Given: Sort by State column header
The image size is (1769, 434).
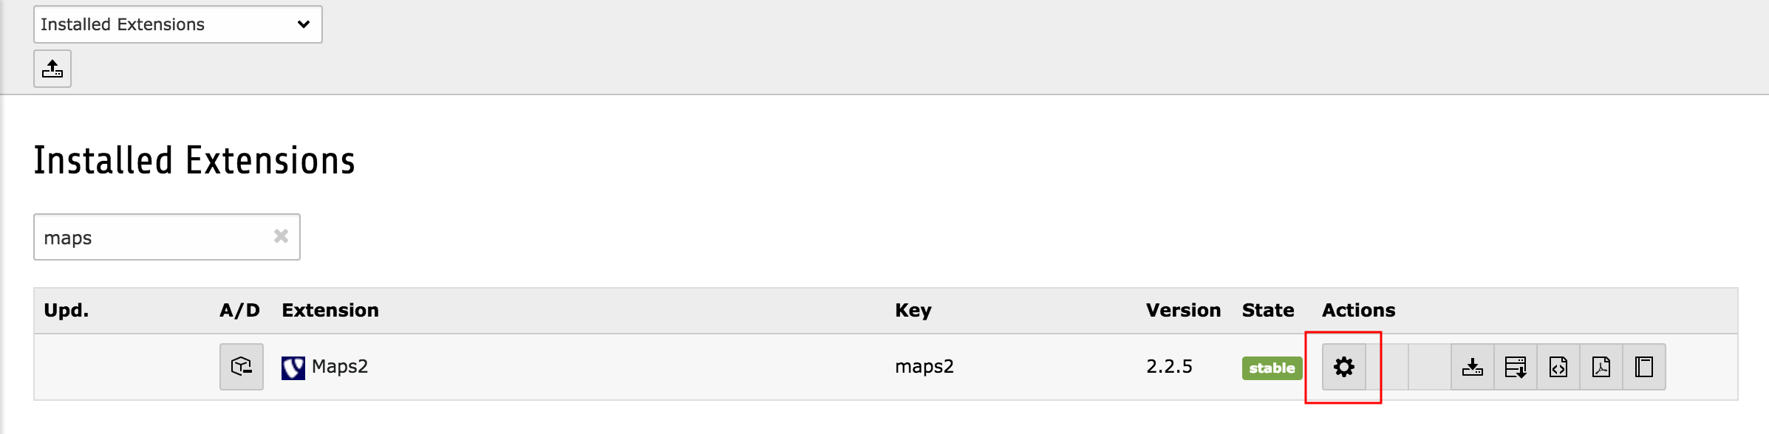Looking at the screenshot, I should pyautogui.click(x=1268, y=310).
